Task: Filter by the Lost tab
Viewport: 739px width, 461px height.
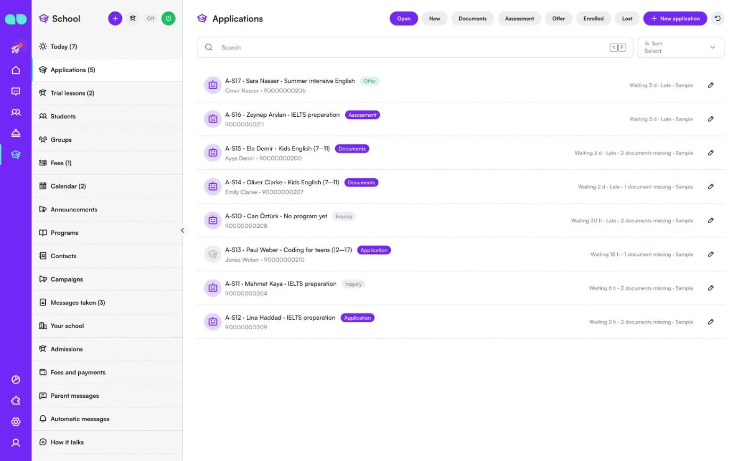Action: (x=627, y=19)
